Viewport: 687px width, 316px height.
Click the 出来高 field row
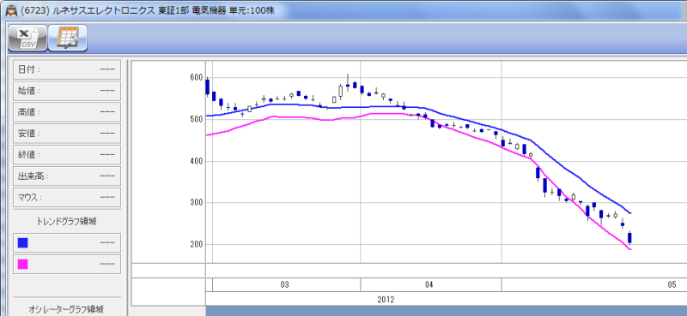click(67, 176)
